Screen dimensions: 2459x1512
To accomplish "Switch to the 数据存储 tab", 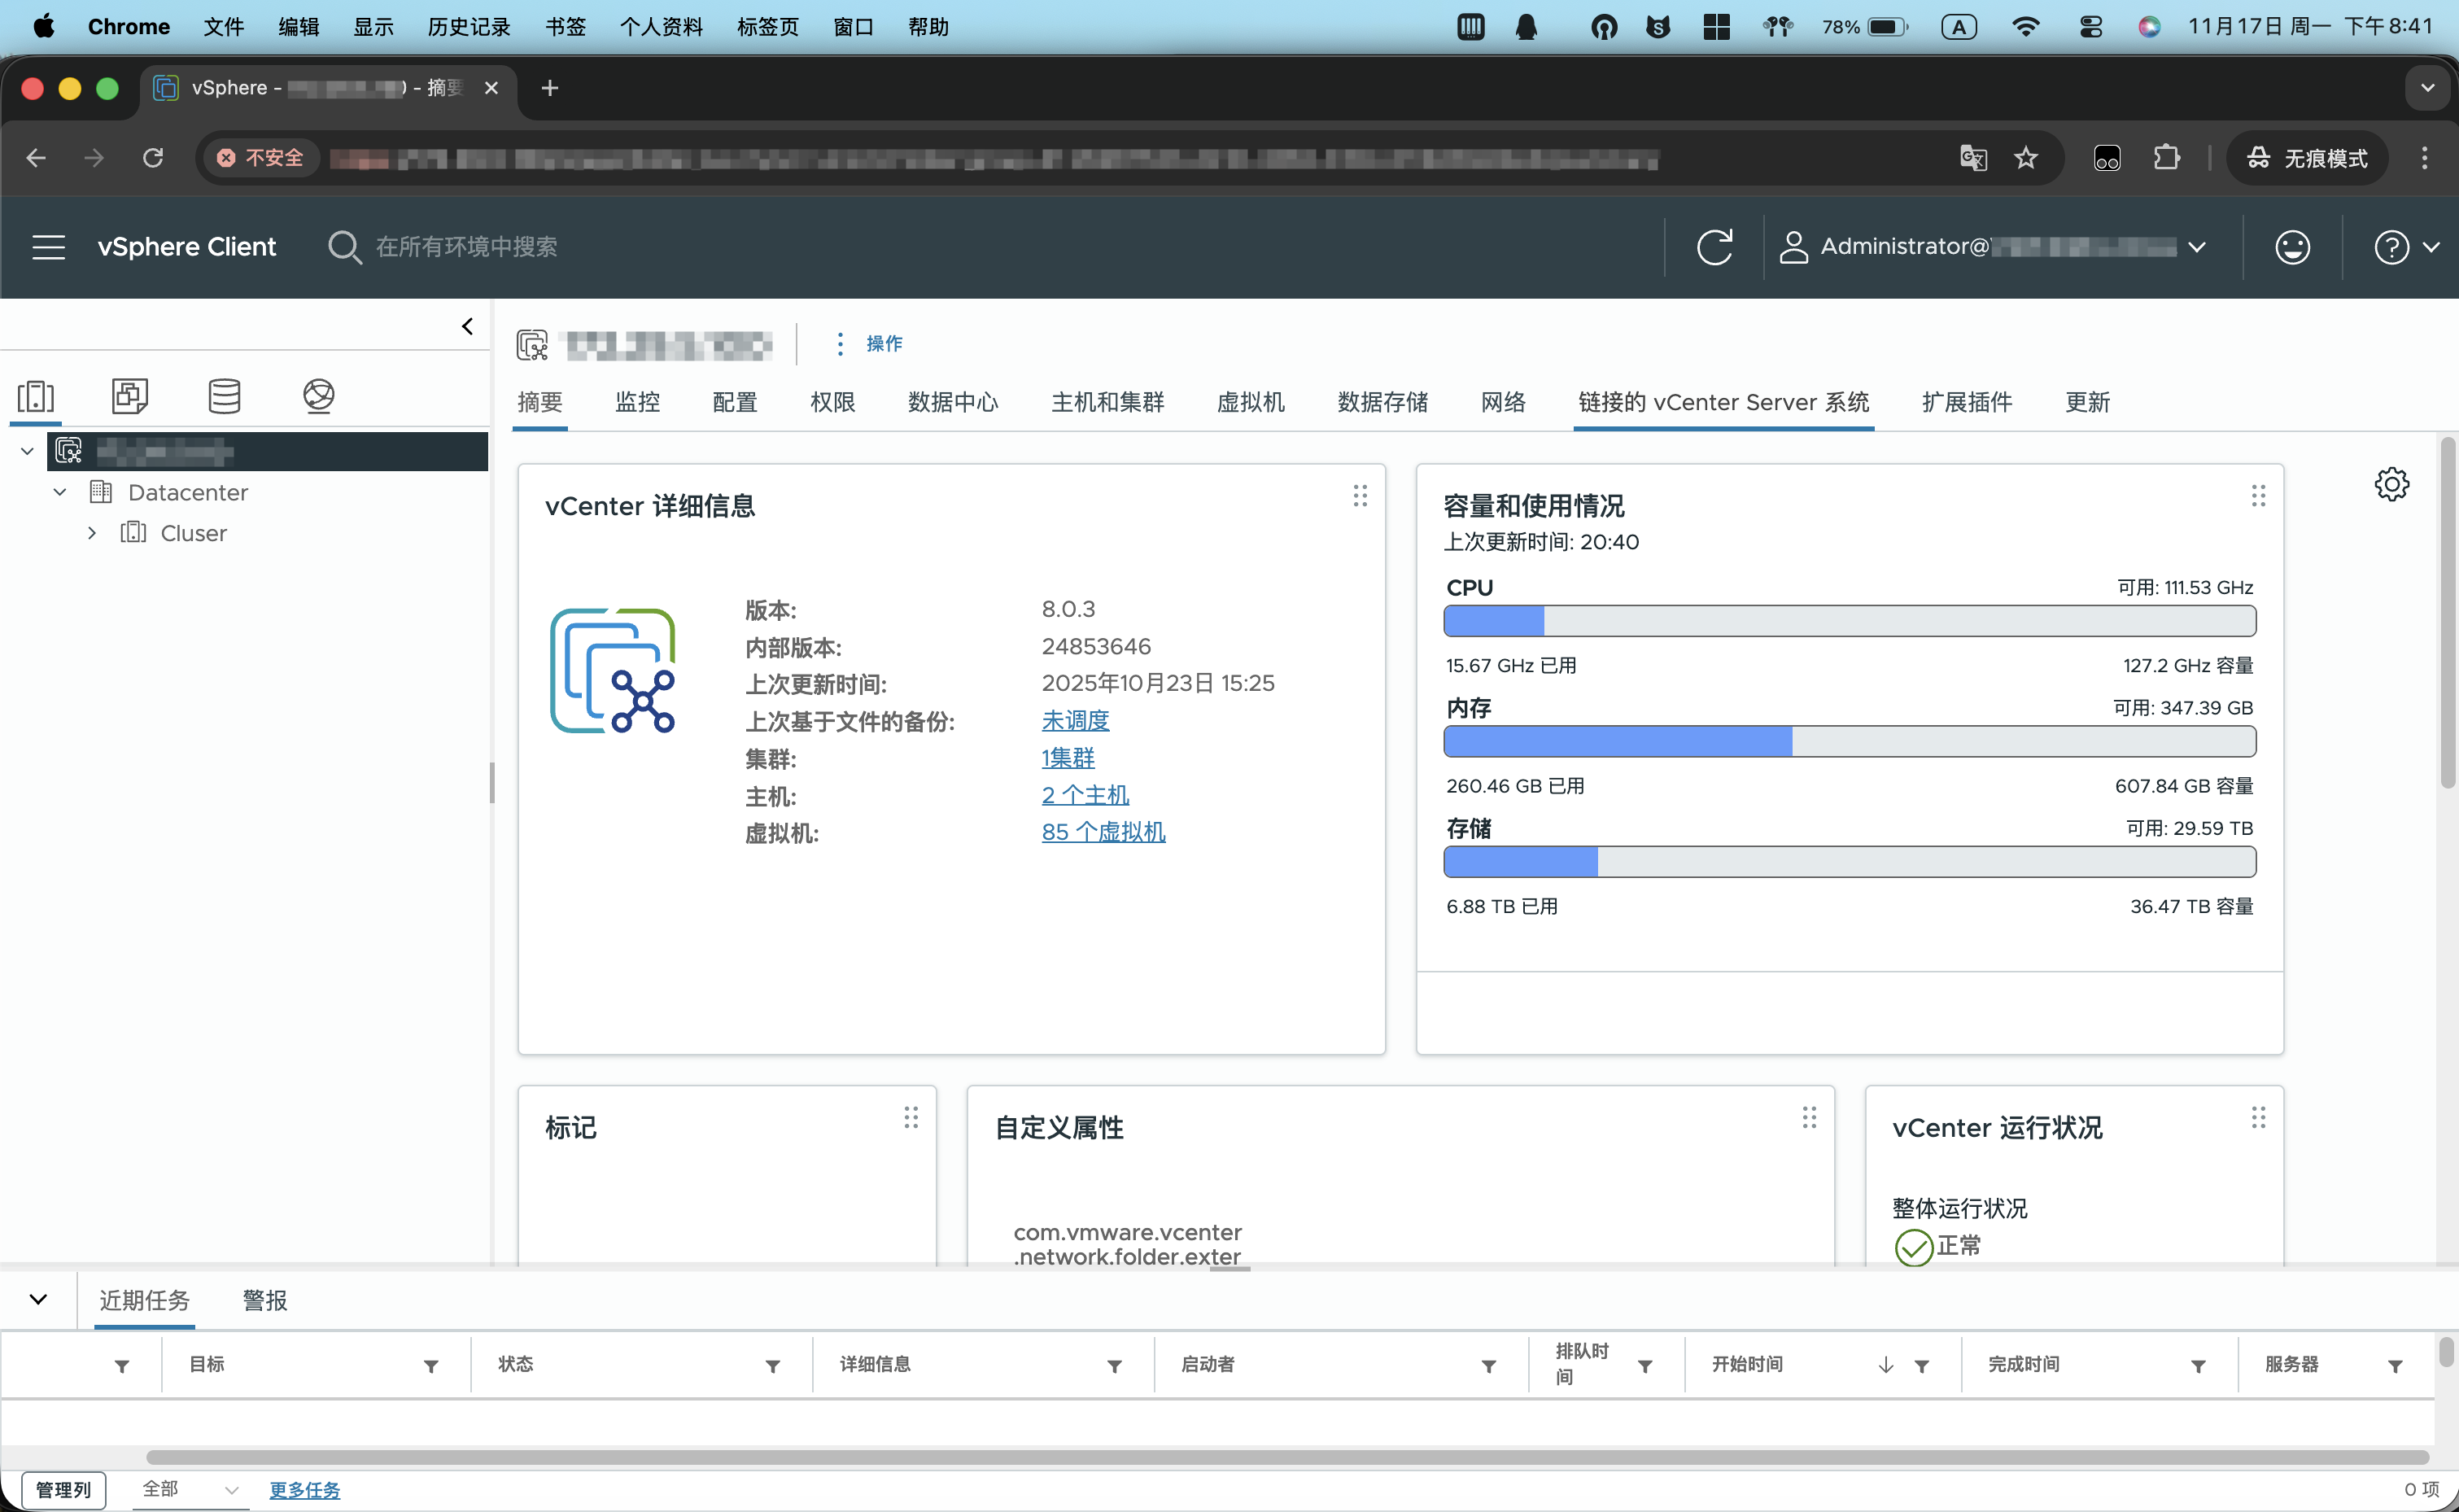I will click(1382, 402).
